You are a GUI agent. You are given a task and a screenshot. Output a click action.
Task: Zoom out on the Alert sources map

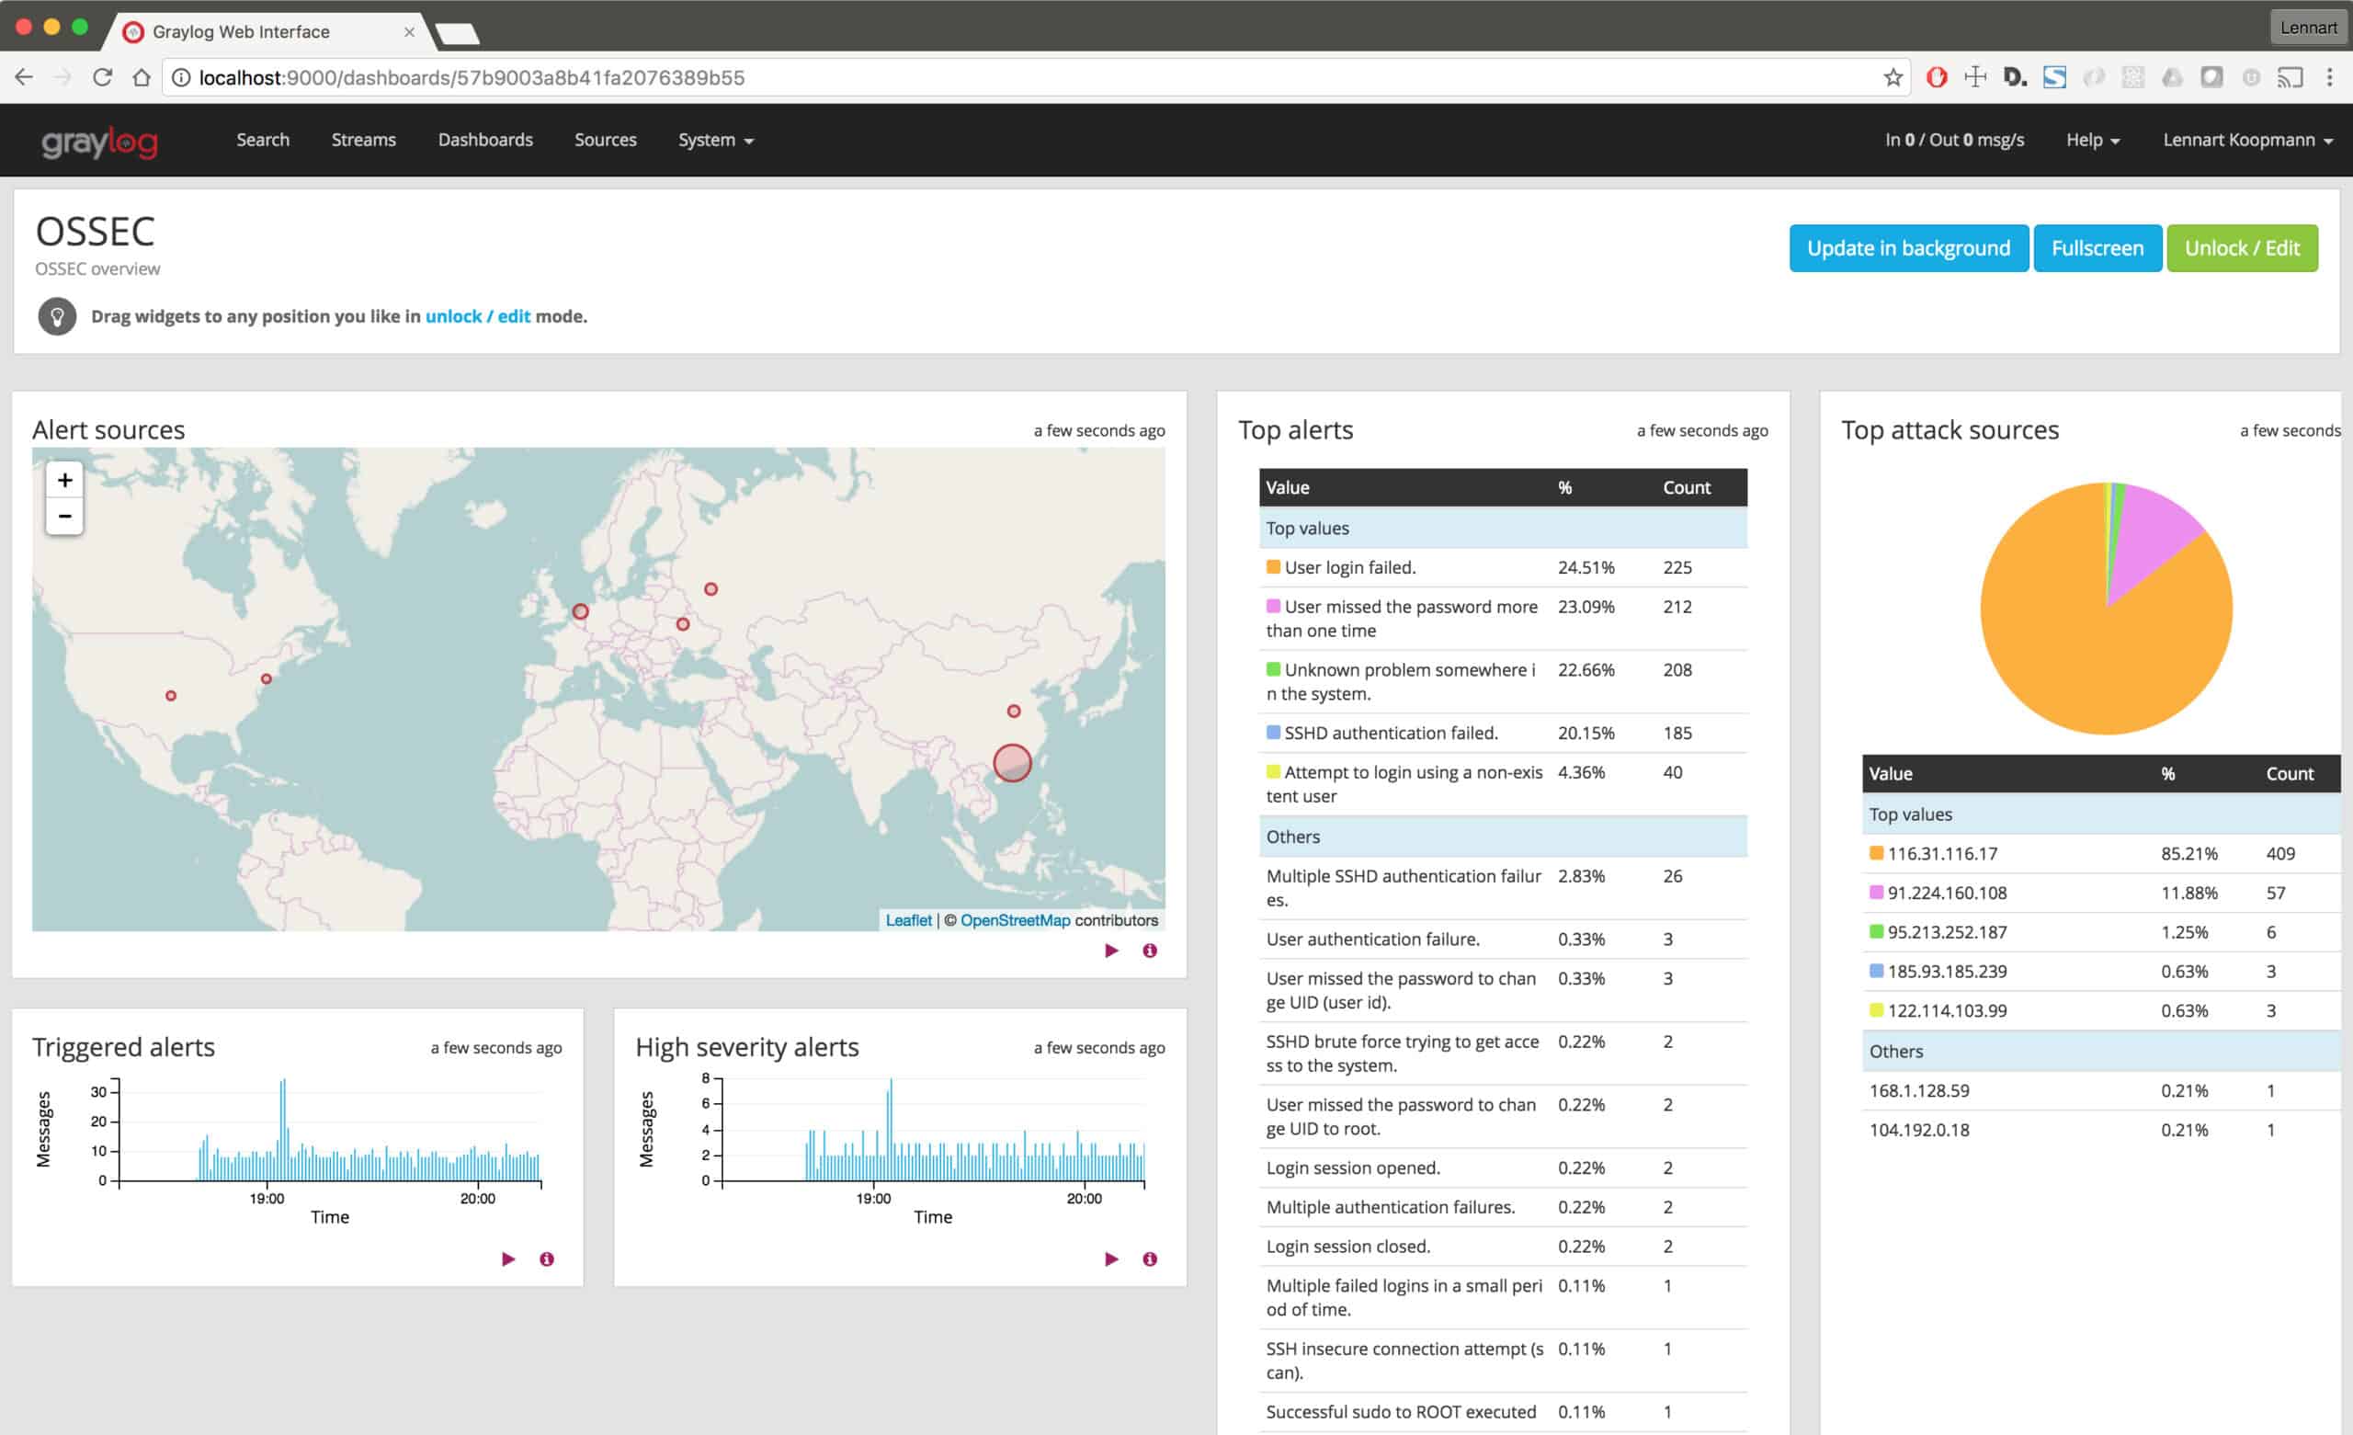[65, 516]
